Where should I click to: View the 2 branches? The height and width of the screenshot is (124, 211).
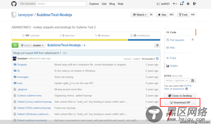click(67, 36)
